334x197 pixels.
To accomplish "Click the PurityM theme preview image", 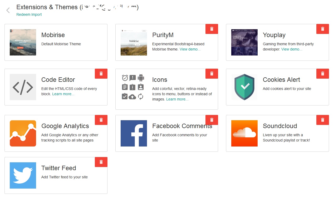I will pyautogui.click(x=134, y=42).
